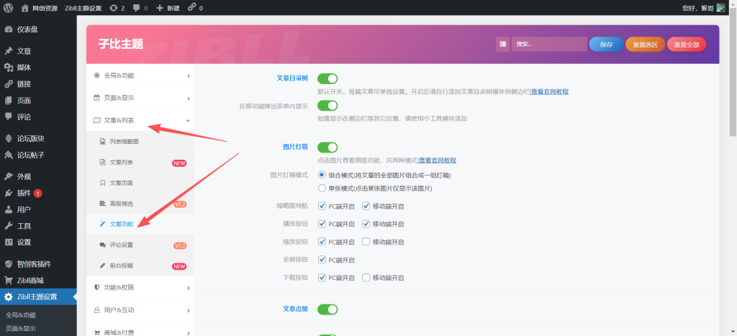Click the user avatar thumbnail
The image size is (737, 336).
[720, 7]
